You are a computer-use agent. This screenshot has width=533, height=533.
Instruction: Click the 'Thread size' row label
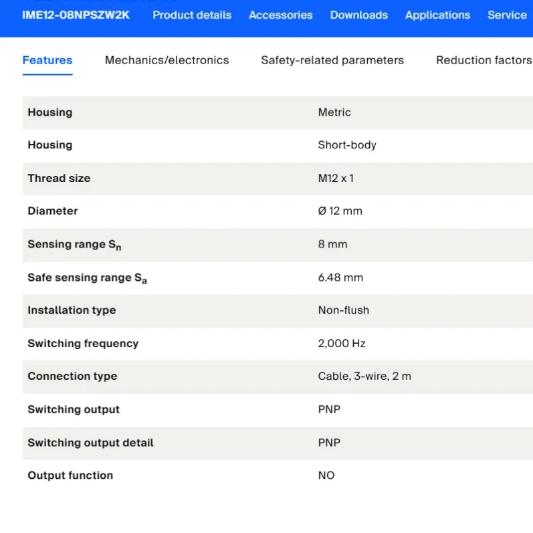click(x=59, y=178)
